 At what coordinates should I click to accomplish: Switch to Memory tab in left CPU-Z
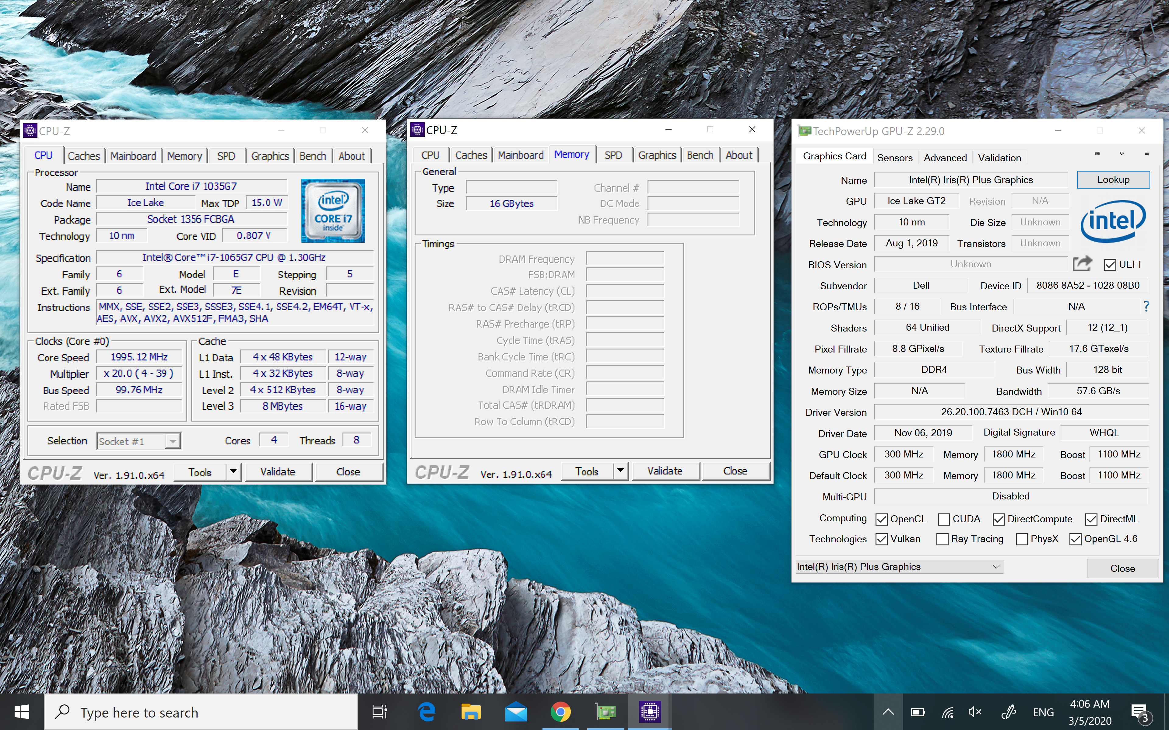(184, 156)
